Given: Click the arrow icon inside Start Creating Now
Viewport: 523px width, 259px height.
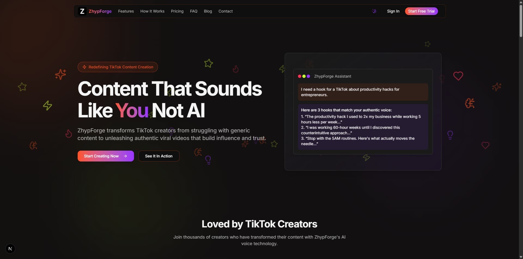Looking at the screenshot, I should pos(125,156).
